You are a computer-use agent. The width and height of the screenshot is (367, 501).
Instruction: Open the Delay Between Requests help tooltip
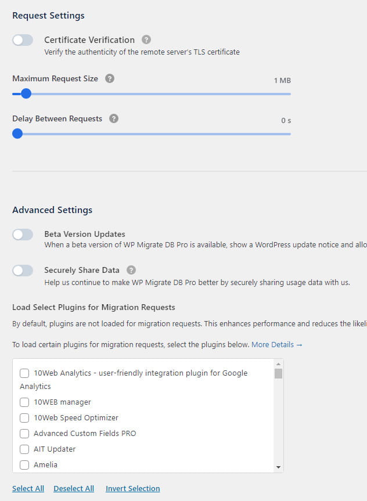(113, 118)
